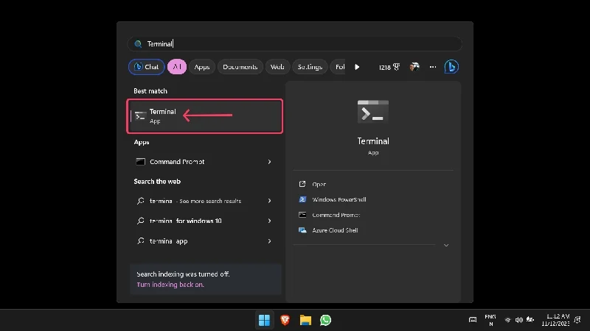
Task: Click the Terminal search input field
Action: [294, 44]
